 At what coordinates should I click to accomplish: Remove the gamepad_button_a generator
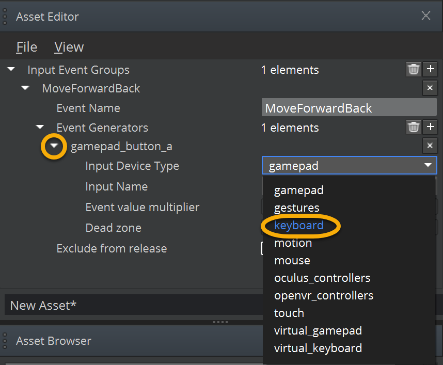tap(430, 146)
